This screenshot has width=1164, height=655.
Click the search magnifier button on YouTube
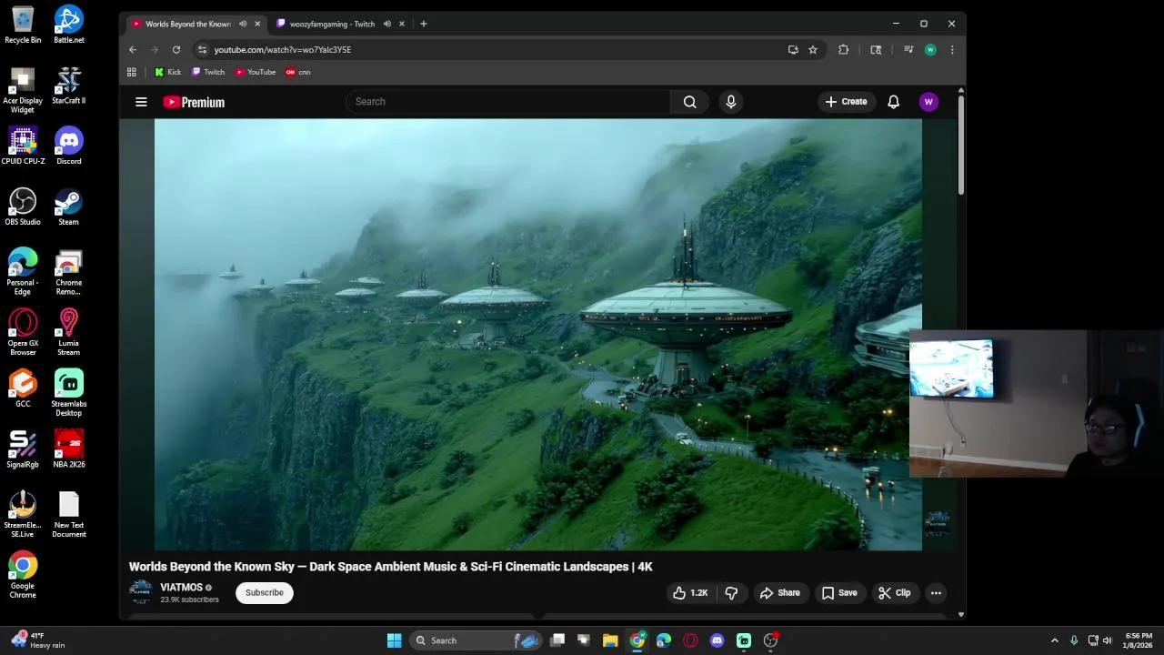point(689,102)
